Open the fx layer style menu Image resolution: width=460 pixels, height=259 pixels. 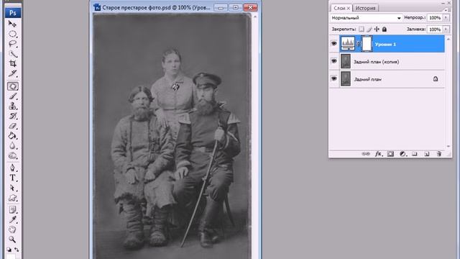coord(379,154)
